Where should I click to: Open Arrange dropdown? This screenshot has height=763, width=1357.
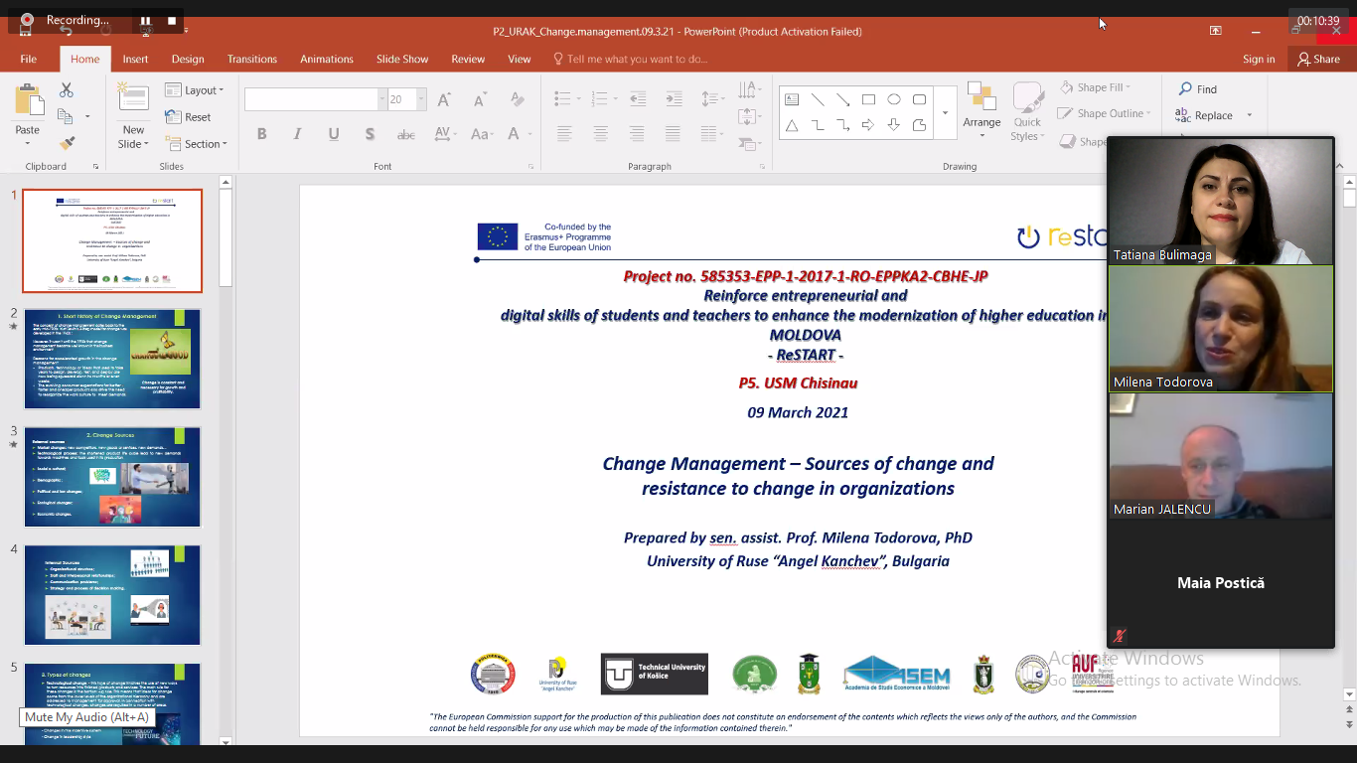981,112
